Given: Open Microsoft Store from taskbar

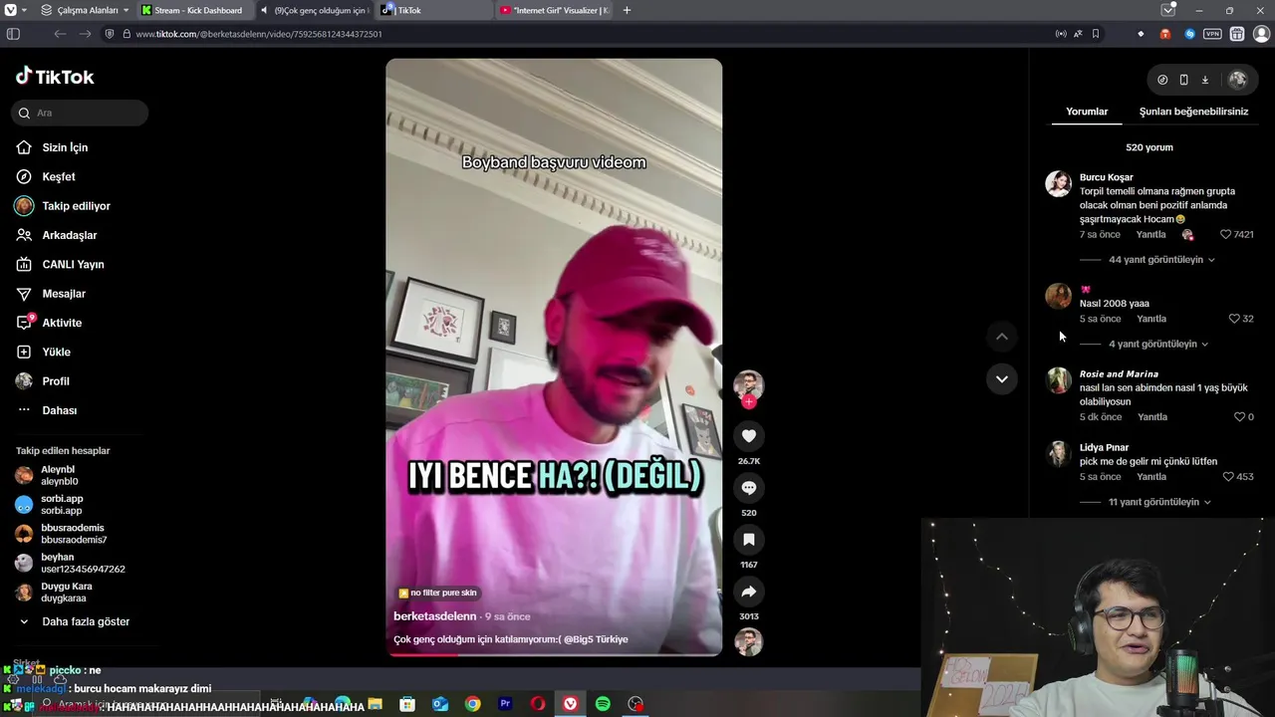Looking at the screenshot, I should click(406, 704).
